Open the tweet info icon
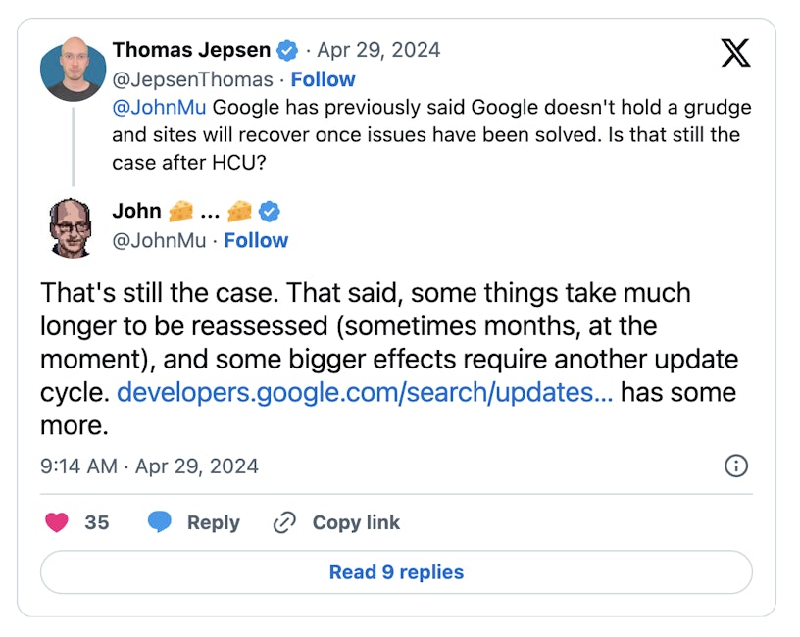The height and width of the screenshot is (637, 800). [x=736, y=465]
